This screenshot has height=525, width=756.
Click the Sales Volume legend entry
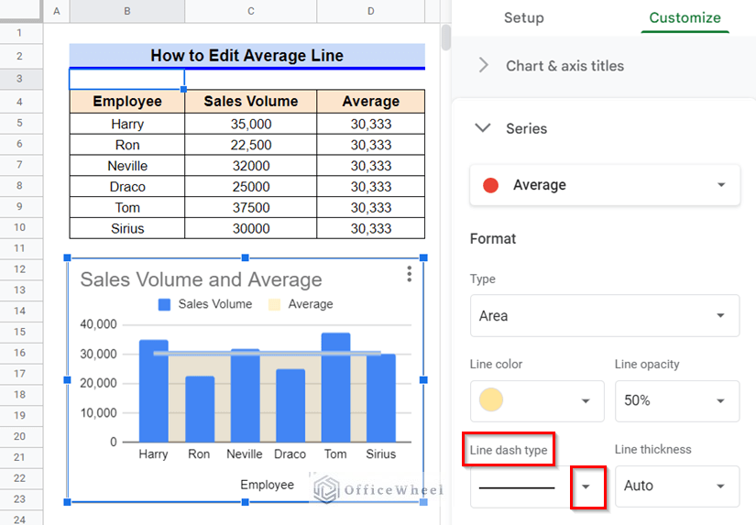(205, 304)
